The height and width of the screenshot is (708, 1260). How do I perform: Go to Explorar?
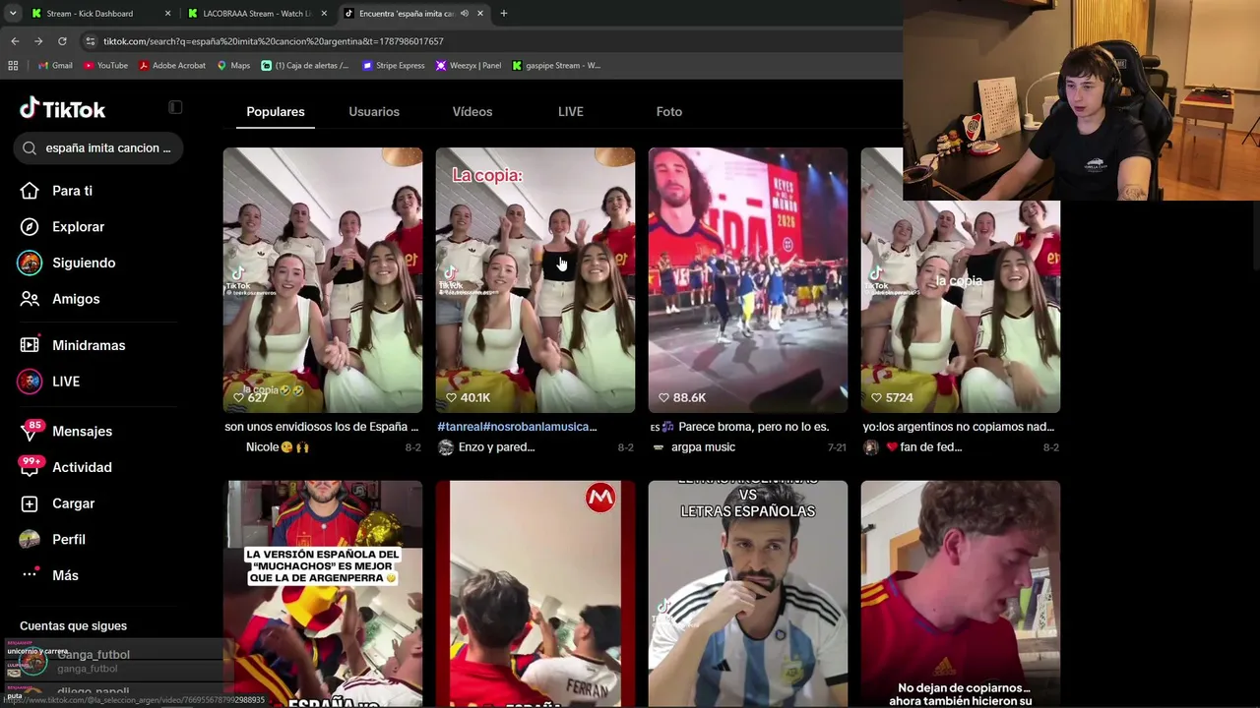pyautogui.click(x=63, y=227)
